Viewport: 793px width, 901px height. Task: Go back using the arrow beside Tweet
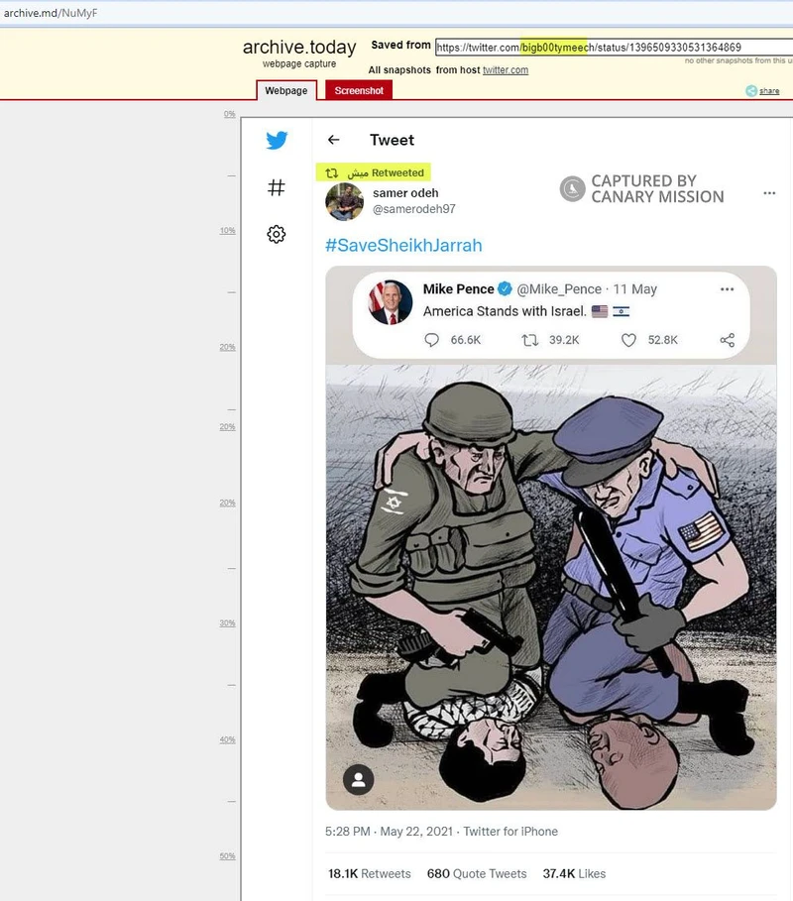pyautogui.click(x=334, y=140)
